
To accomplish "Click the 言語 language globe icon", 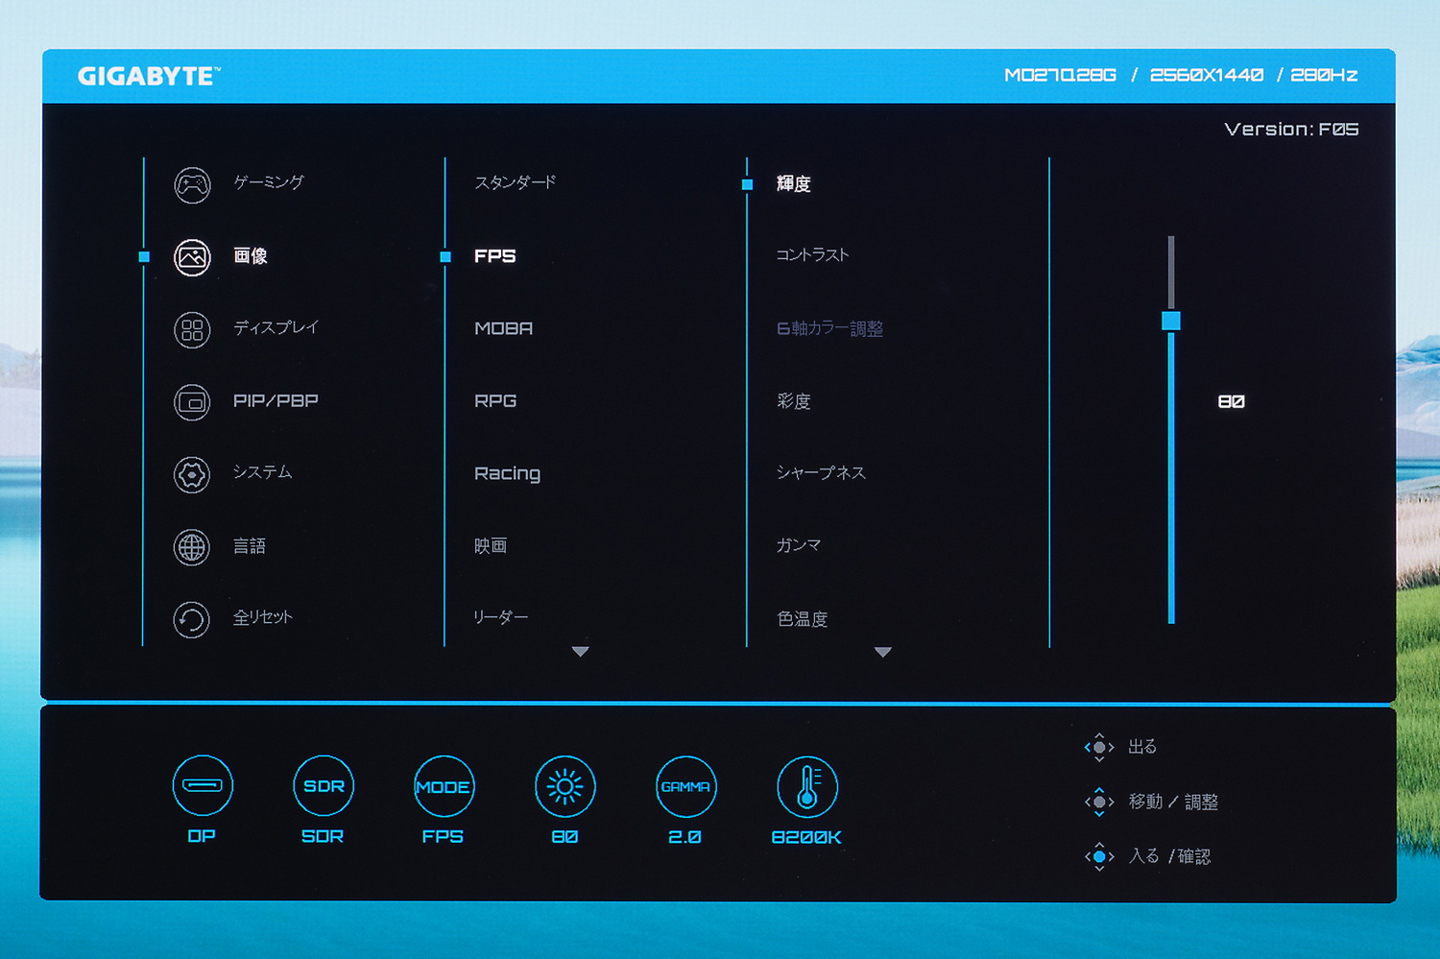I will coord(191,547).
